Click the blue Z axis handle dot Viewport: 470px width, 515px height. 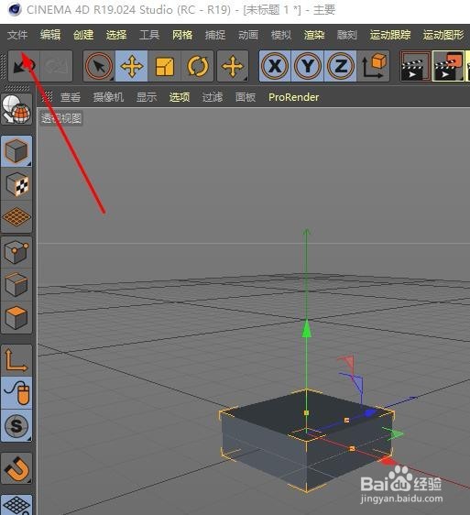pyautogui.click(x=369, y=412)
